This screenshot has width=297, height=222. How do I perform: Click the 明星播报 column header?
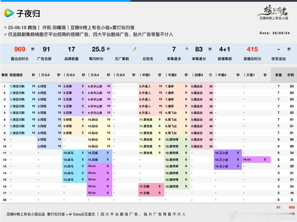click(16, 75)
